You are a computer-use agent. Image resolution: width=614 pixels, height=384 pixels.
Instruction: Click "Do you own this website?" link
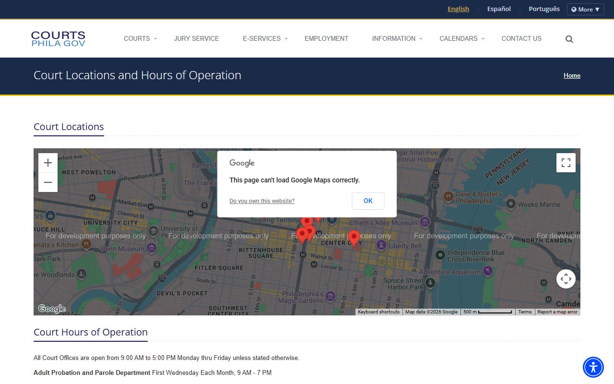(x=262, y=201)
